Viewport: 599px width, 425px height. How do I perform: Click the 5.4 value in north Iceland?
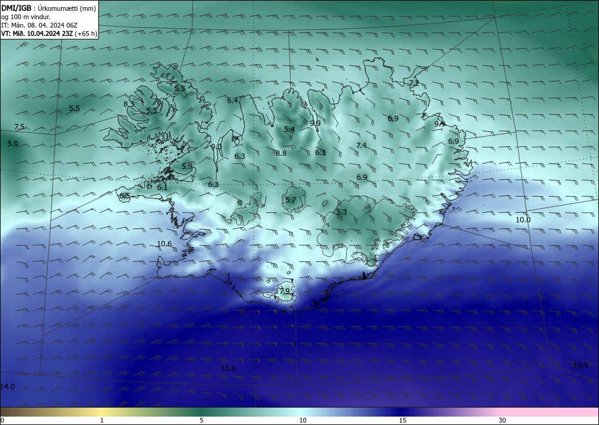289,129
